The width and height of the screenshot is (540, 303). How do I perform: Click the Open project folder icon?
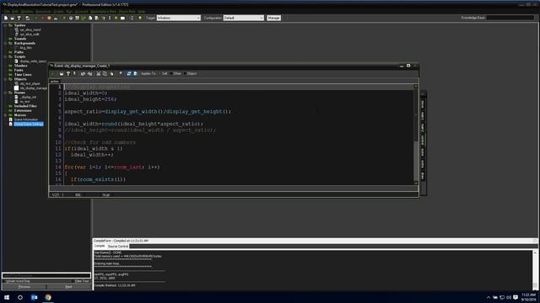point(13,18)
